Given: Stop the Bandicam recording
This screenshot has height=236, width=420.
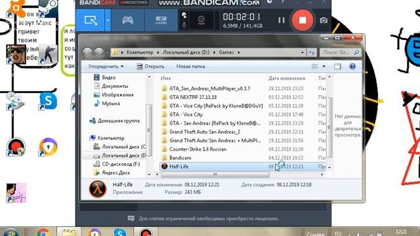Looking at the screenshot, I should [303, 20].
